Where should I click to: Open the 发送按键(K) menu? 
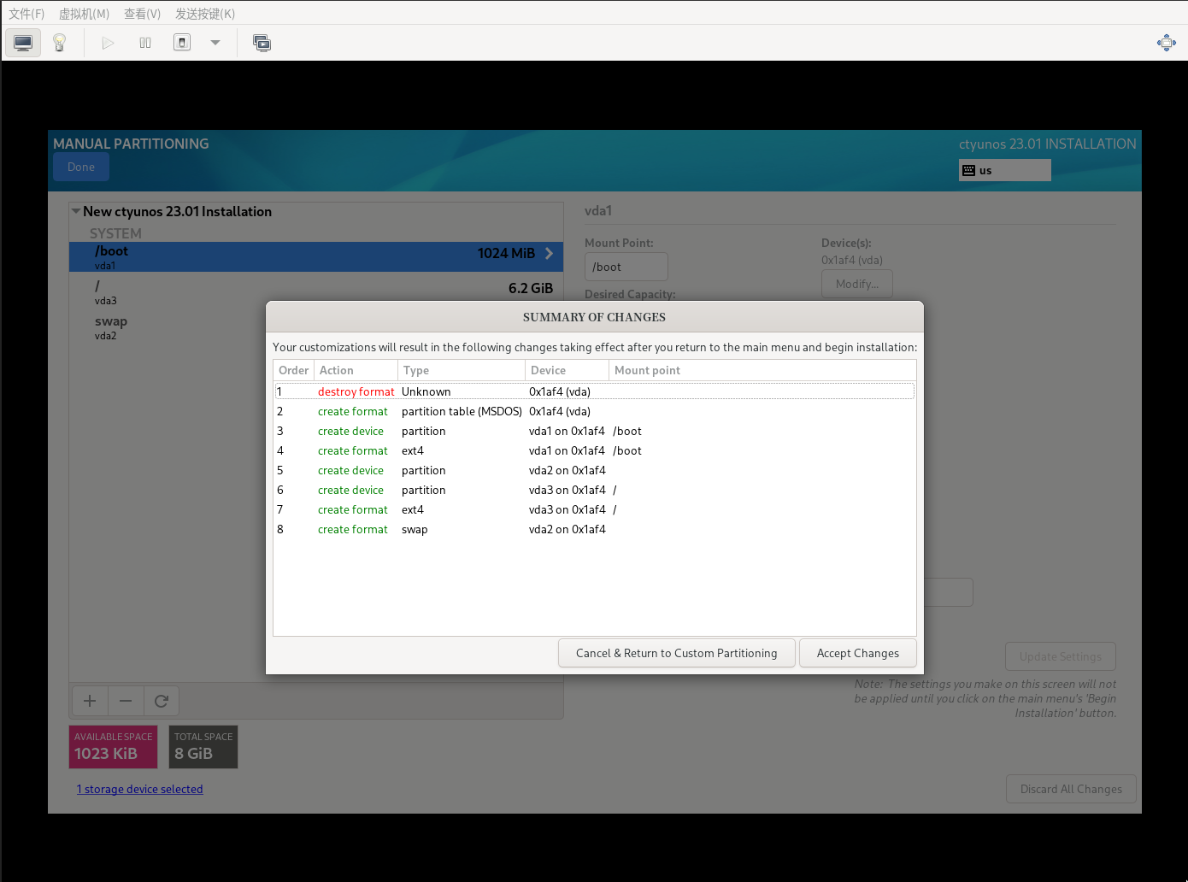coord(205,14)
